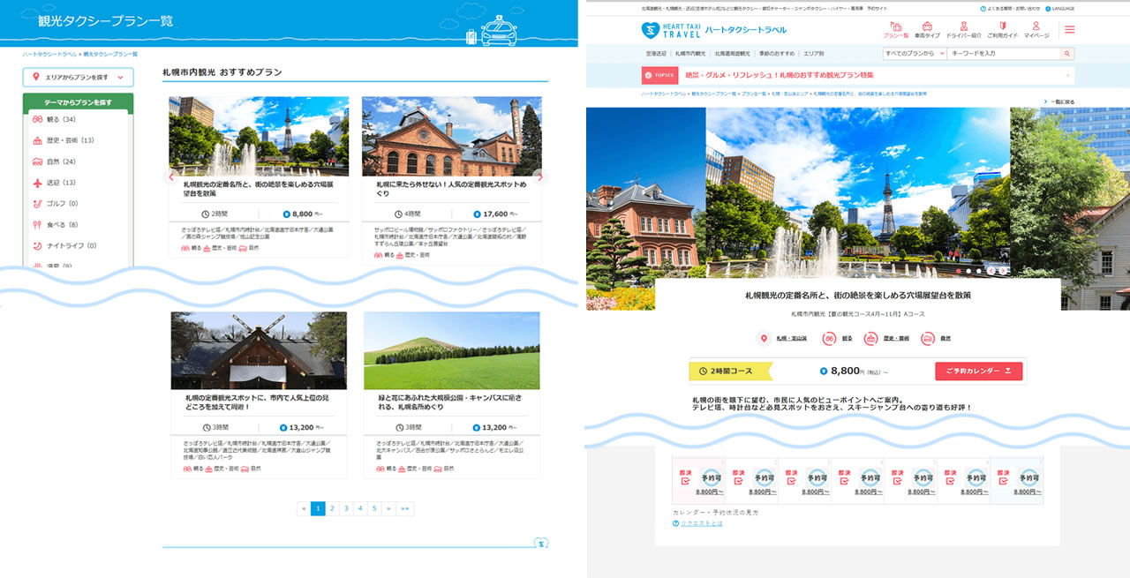Open the TOPICS 絶景・グルメ banner
Image resolution: width=1130 pixels, height=578 pixels.
pyautogui.click(x=858, y=75)
